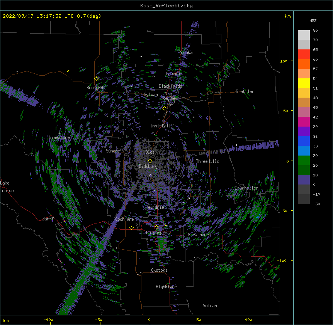Viewport: 333px width, 325px height.
Task: Click yellow station marker south of RedDeer
Action: pos(164,108)
